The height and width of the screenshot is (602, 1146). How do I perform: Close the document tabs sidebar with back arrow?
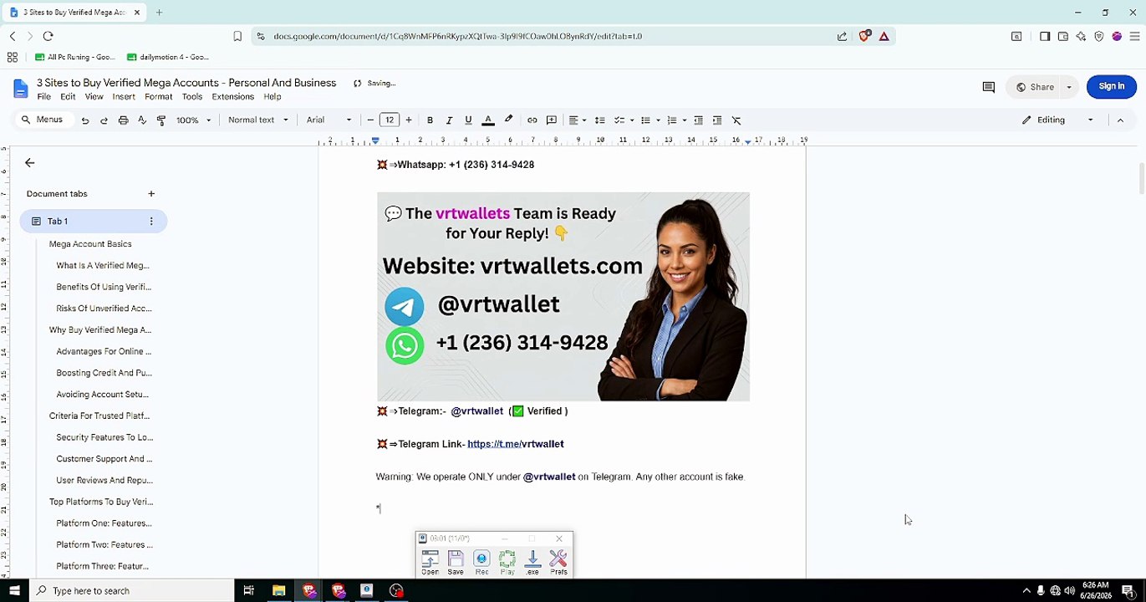30,163
